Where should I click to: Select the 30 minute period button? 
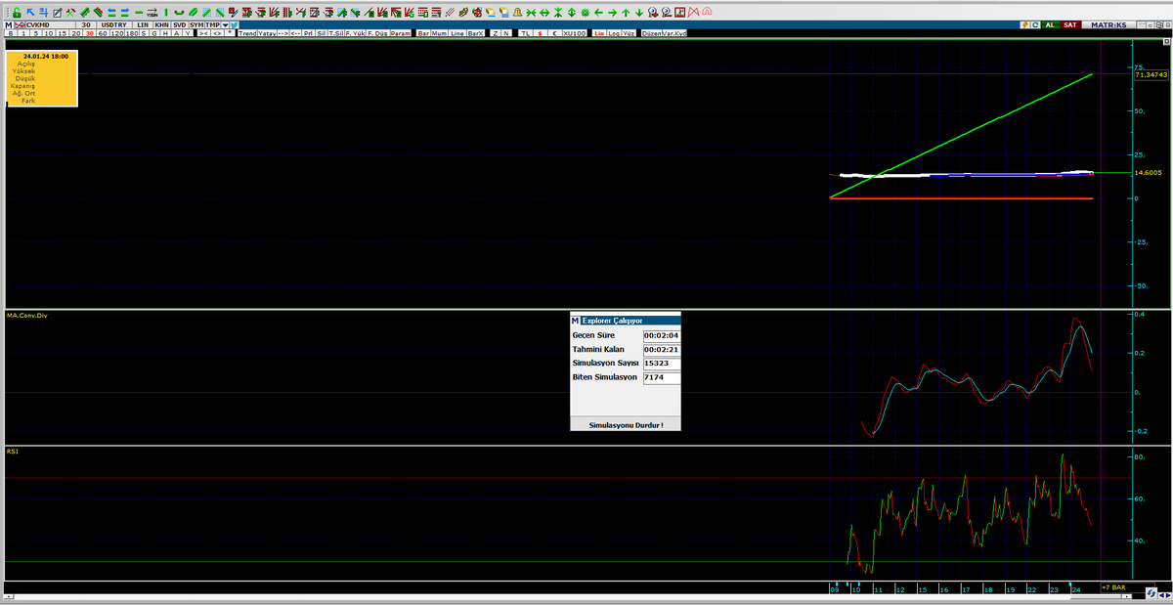point(90,33)
